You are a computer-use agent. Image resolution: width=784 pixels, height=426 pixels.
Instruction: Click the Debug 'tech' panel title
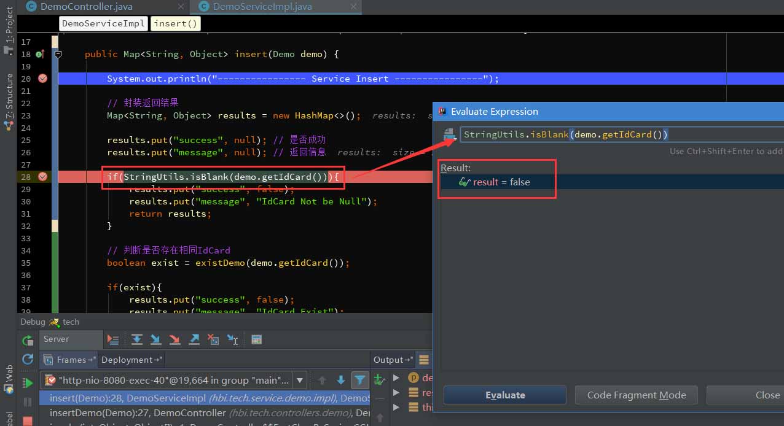(x=50, y=322)
